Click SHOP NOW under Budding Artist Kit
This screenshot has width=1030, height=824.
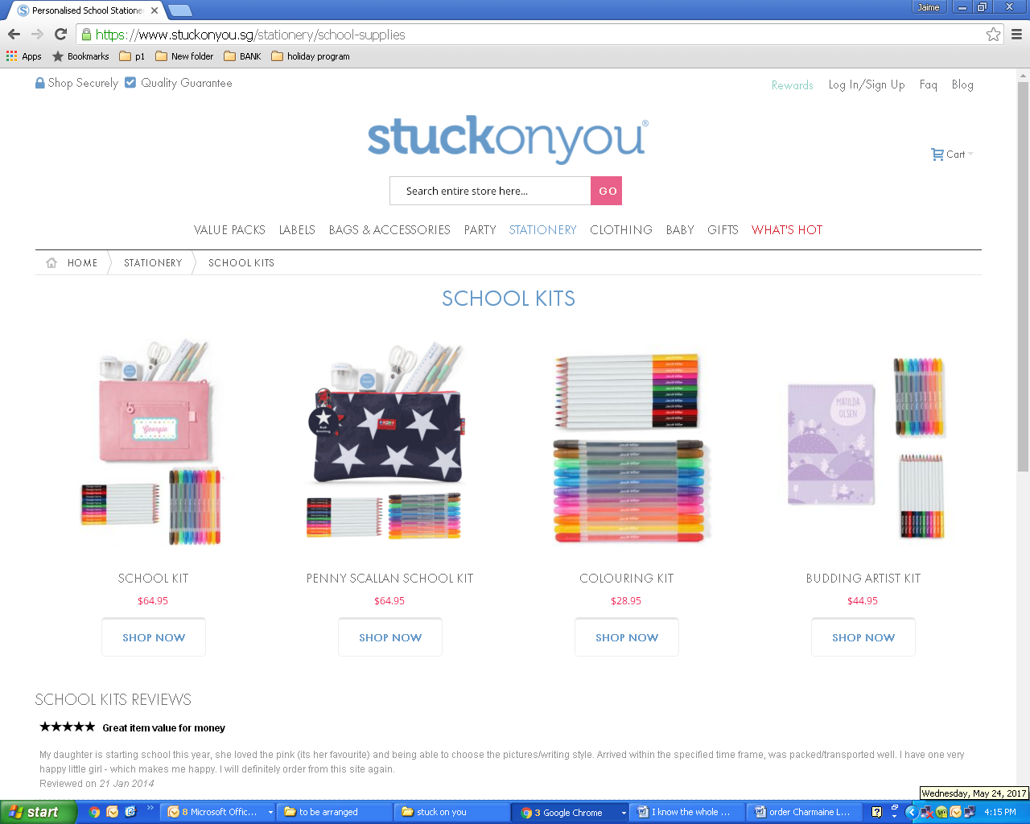click(x=863, y=637)
